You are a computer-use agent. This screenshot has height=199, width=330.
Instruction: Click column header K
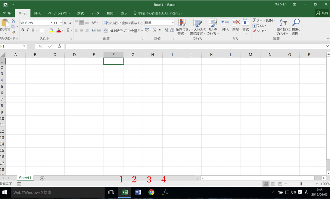[x=211, y=55]
